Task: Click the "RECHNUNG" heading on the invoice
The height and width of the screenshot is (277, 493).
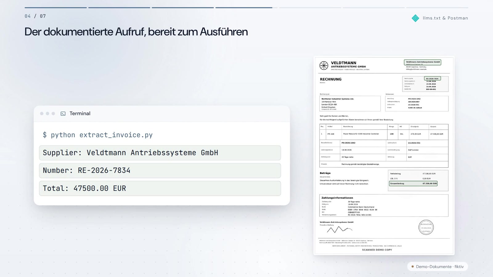Action: 331,79
